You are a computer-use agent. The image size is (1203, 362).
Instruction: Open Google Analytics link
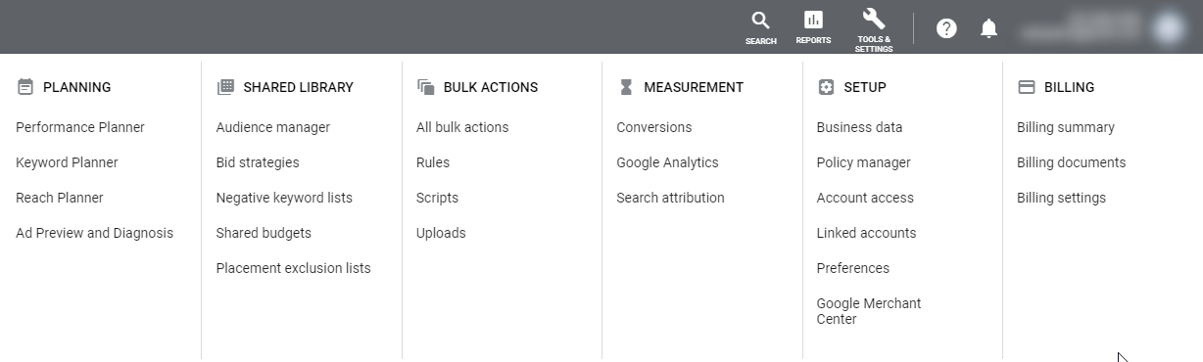pos(667,162)
